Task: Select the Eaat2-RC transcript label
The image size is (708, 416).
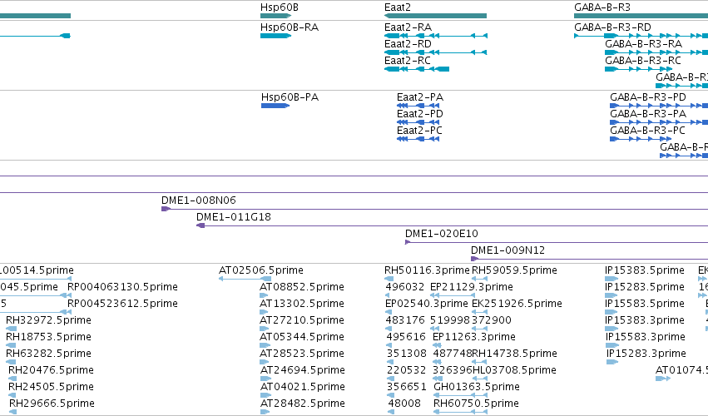Action: coord(408,61)
